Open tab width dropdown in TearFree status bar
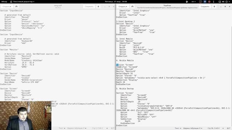Image resolution: width=232 pixels, height=130 pixels. 192,128
